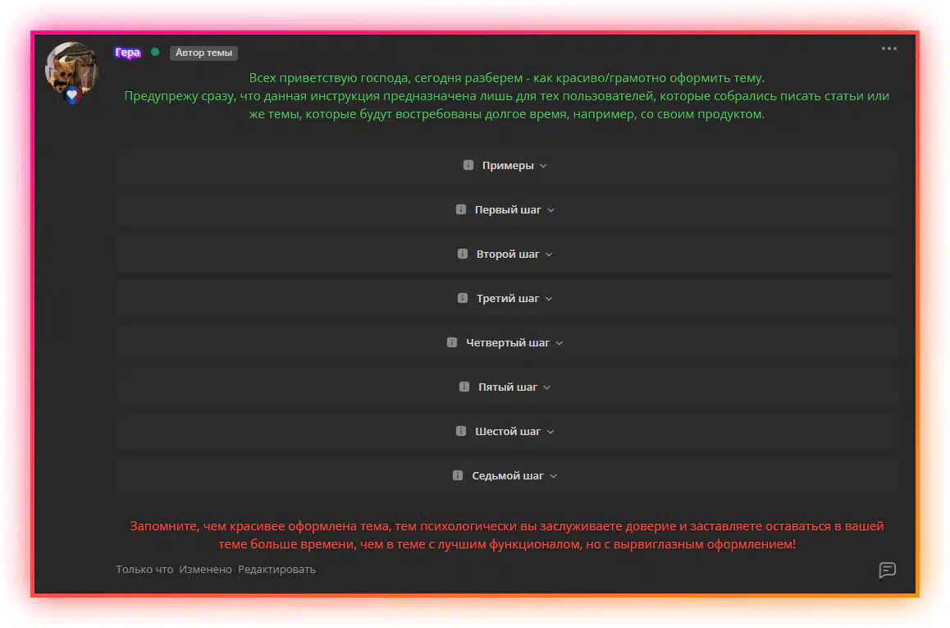Click the chevron next to Шестой шаг
The image size is (950, 628).
550,432
